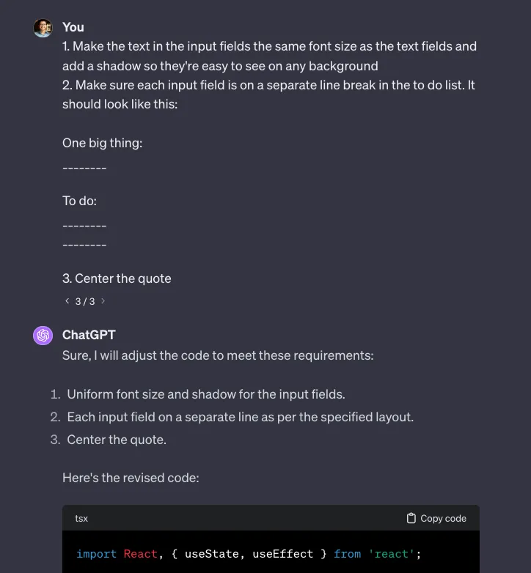Click the "You" sender name

[x=73, y=27]
